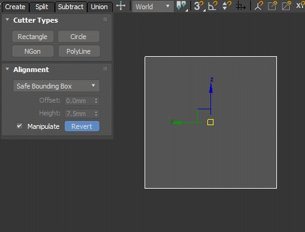Screen dimensions: 305x232
Task: Collapse the Cutter Types rollout
Action: tap(7, 20)
